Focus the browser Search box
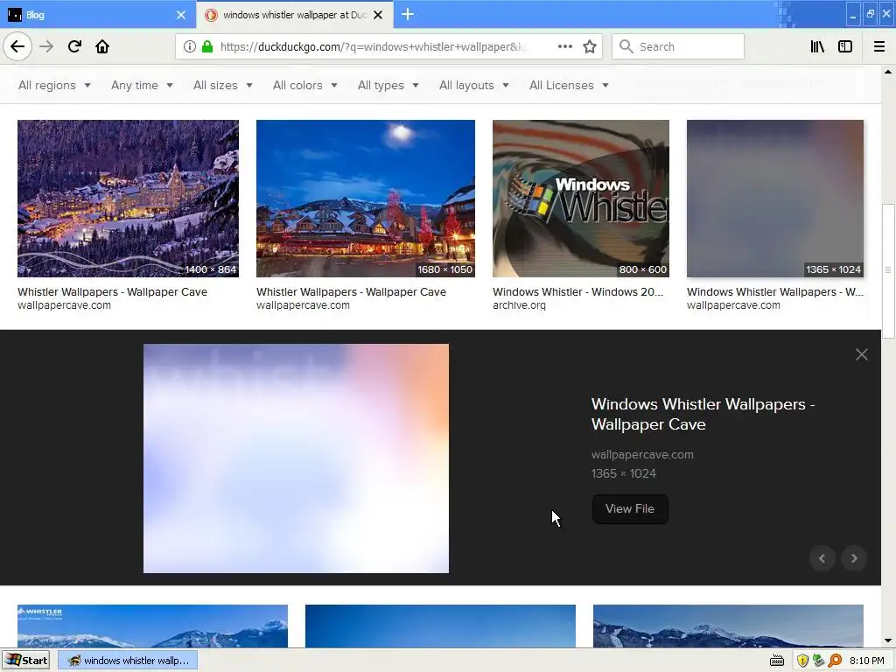The height and width of the screenshot is (672, 896). pyautogui.click(x=679, y=47)
